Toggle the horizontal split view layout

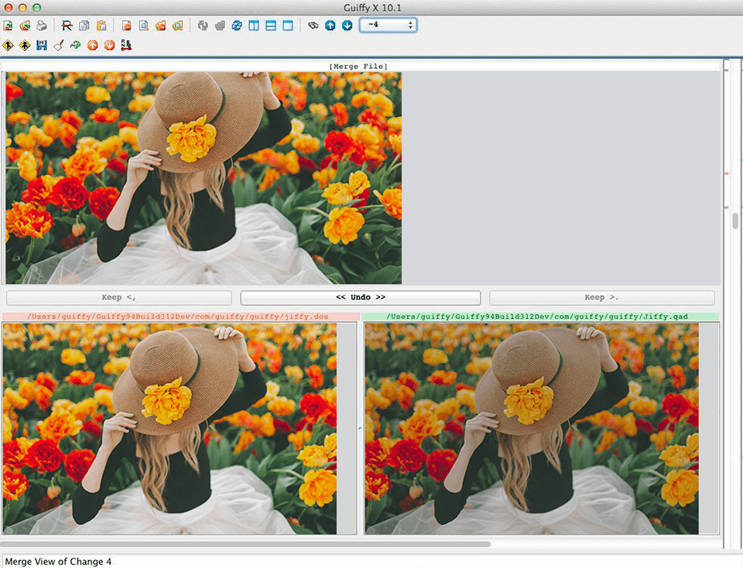(270, 25)
